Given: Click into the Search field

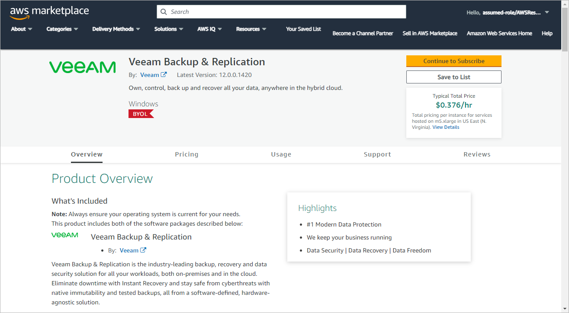Looking at the screenshot, I should 281,12.
